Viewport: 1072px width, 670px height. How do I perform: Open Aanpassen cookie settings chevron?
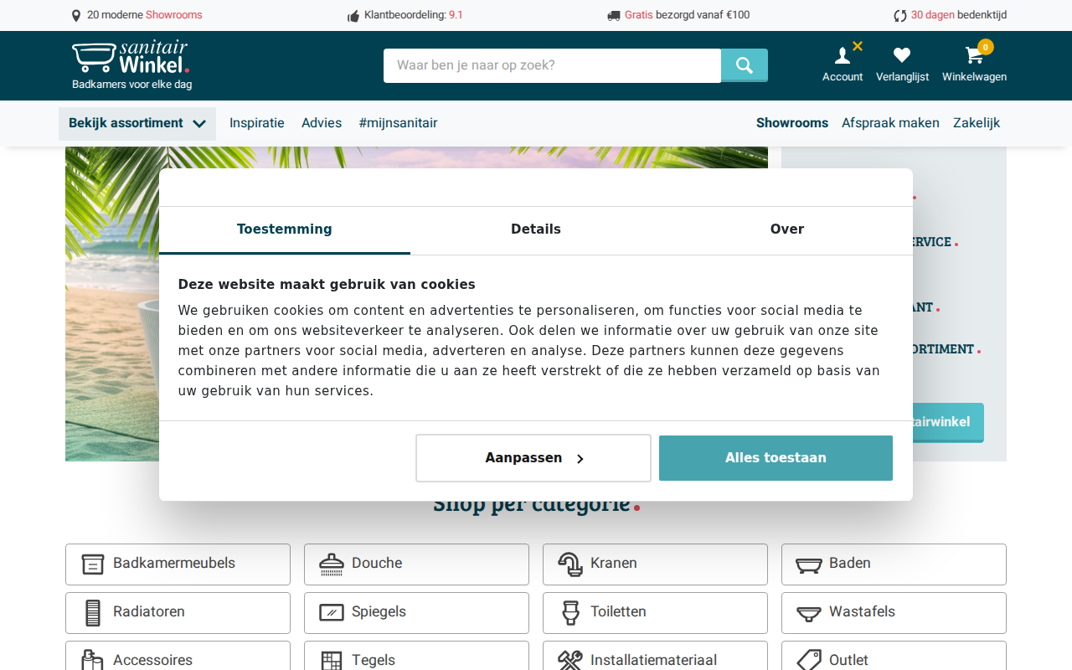[580, 458]
